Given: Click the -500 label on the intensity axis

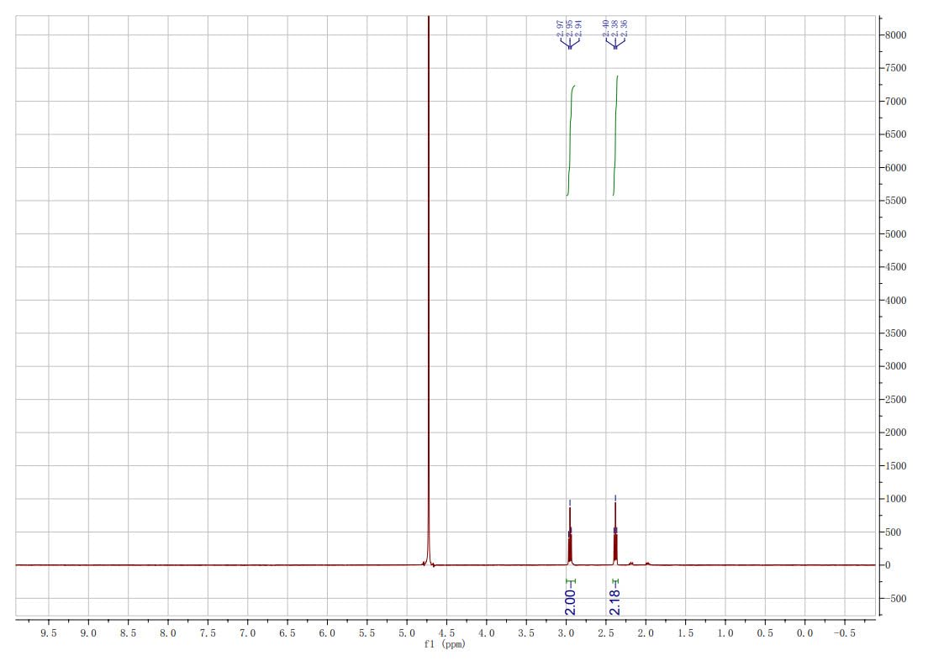Looking at the screenshot, I should [x=894, y=599].
